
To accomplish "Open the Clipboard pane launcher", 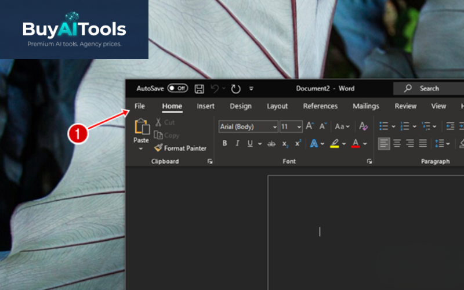I will pos(210,161).
